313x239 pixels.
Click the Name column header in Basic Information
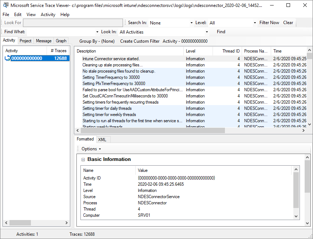[x=108, y=170]
